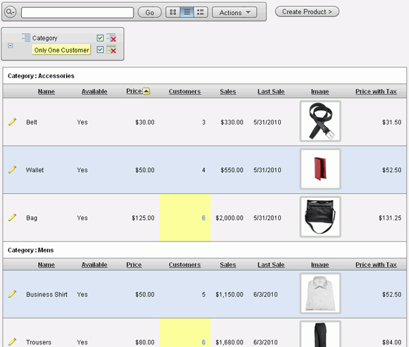Open Sales column header in Accessories

(228, 91)
